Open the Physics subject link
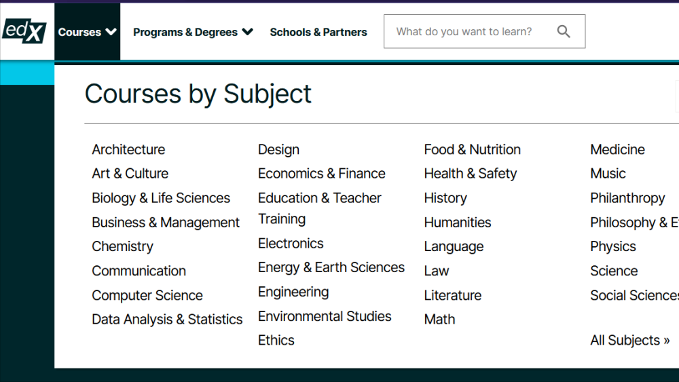The image size is (679, 382). coord(612,246)
